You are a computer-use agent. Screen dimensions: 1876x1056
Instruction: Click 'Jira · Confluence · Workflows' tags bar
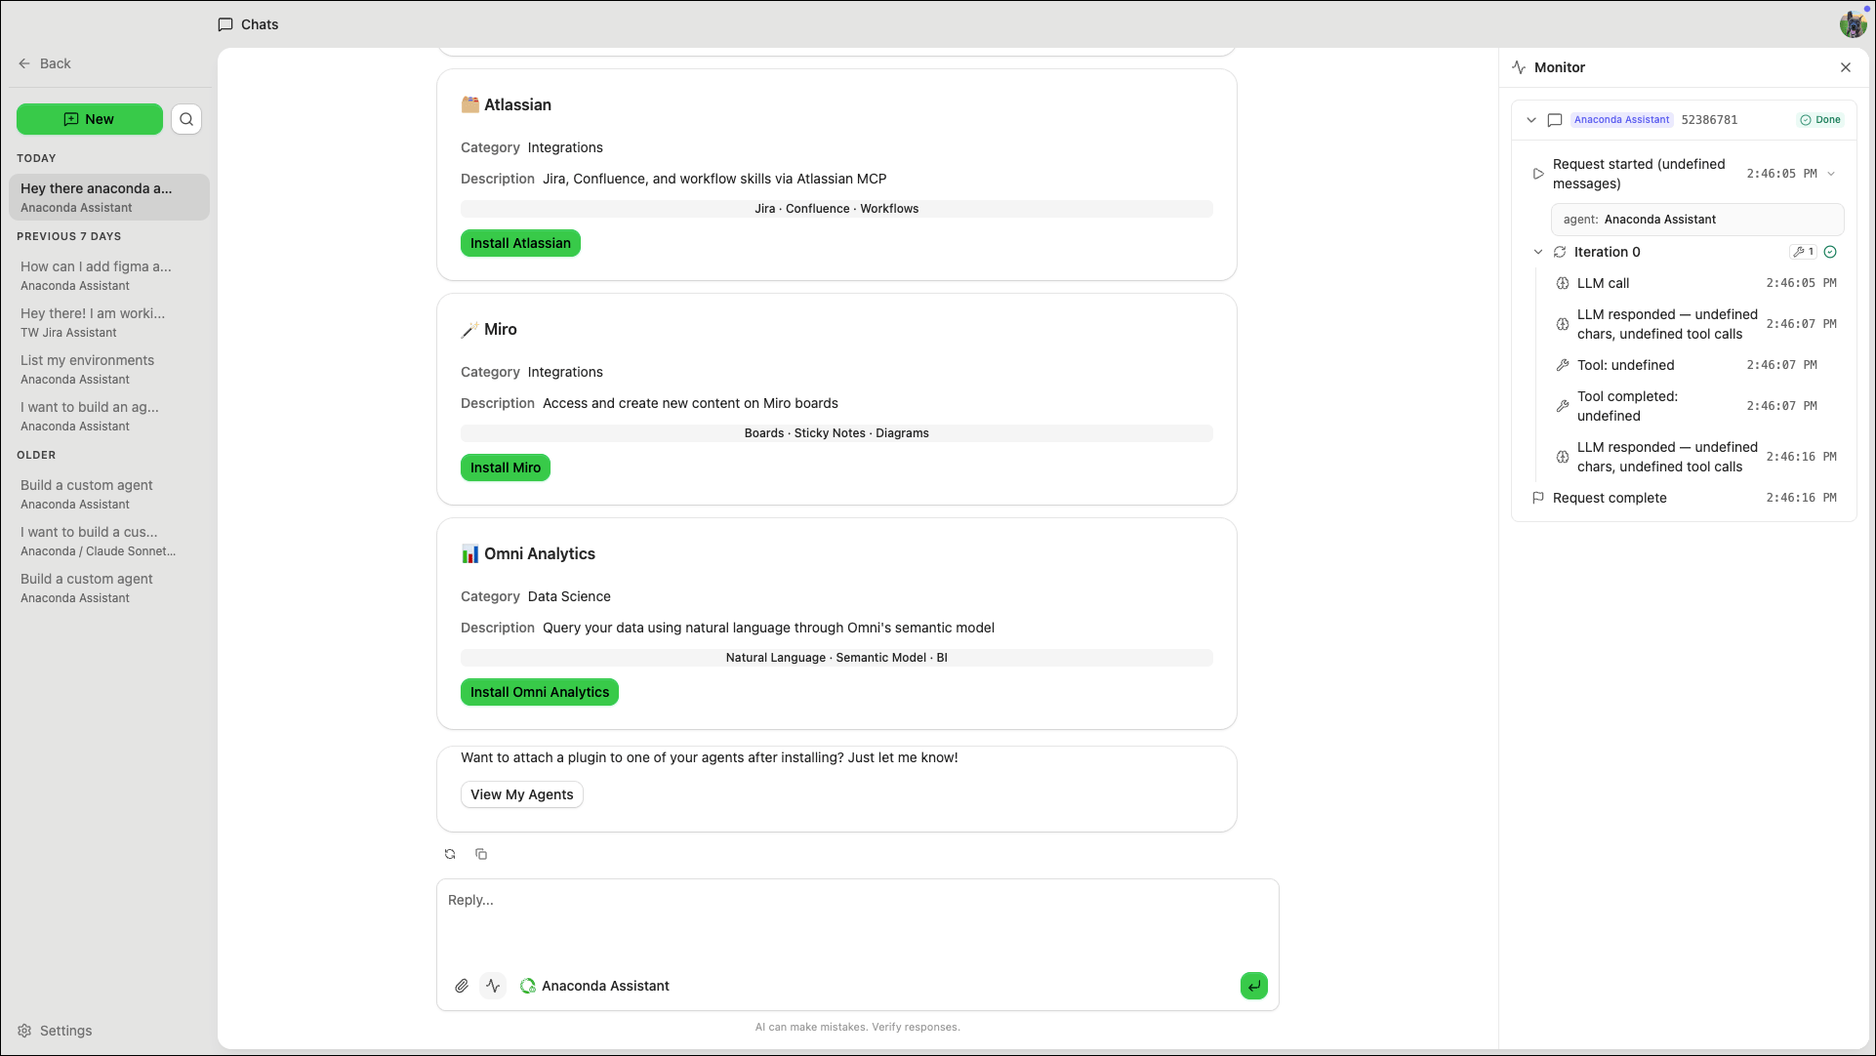(x=836, y=209)
